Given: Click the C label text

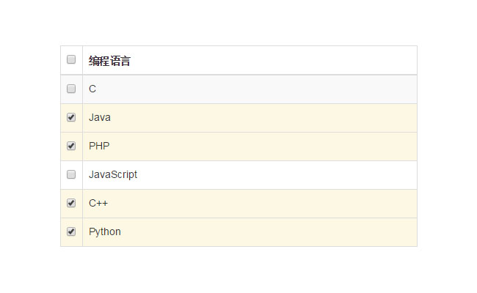Looking at the screenshot, I should [x=92, y=89].
